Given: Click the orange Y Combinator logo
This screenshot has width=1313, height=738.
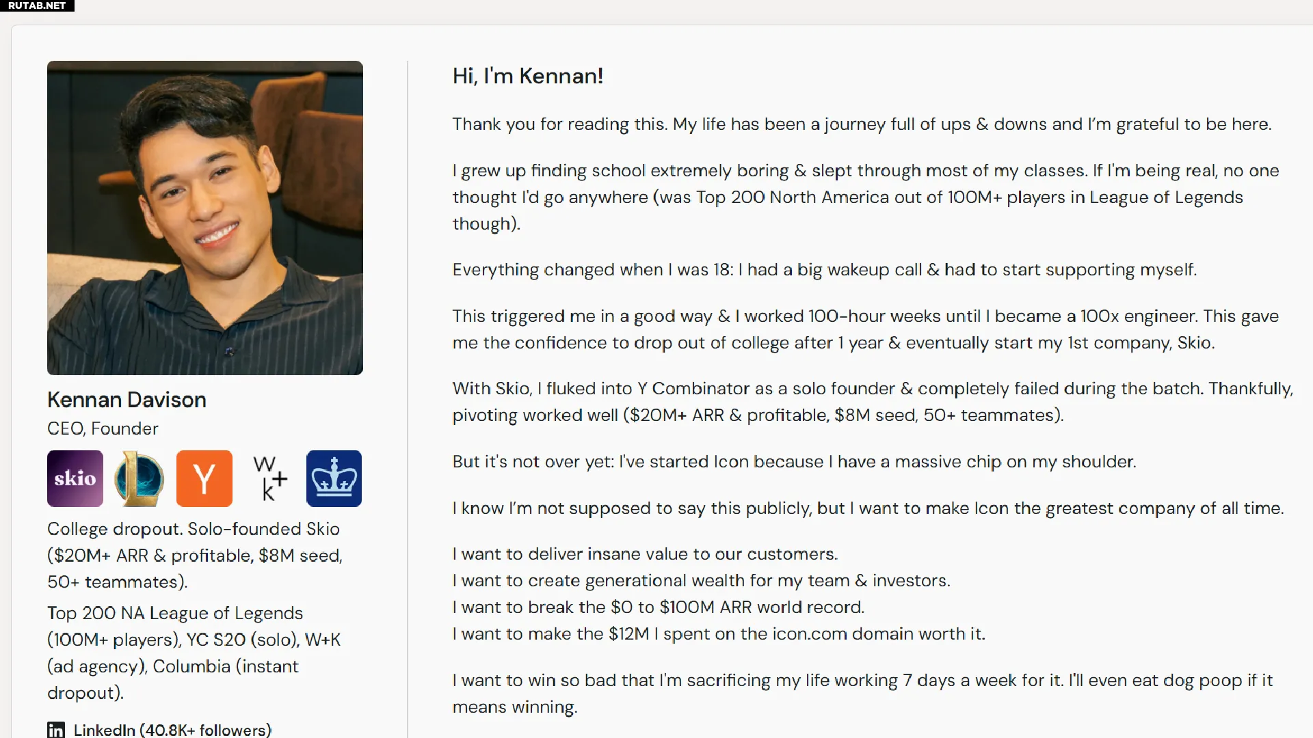Looking at the screenshot, I should [x=204, y=478].
